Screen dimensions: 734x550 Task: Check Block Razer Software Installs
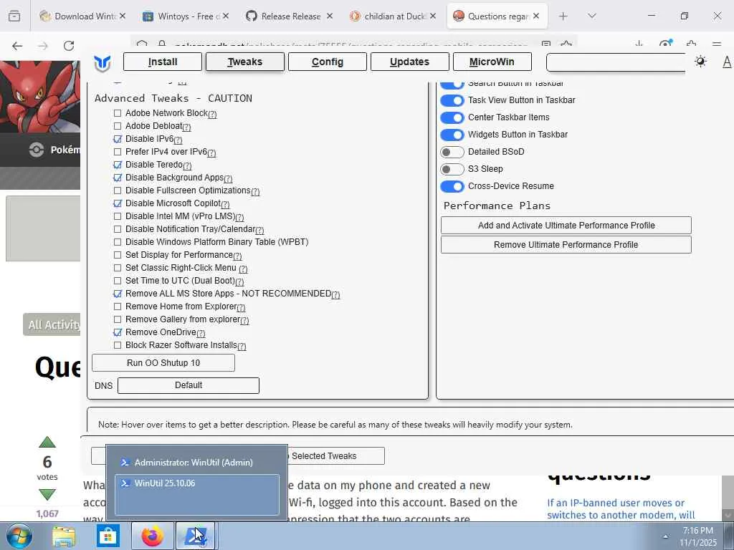[x=118, y=345]
